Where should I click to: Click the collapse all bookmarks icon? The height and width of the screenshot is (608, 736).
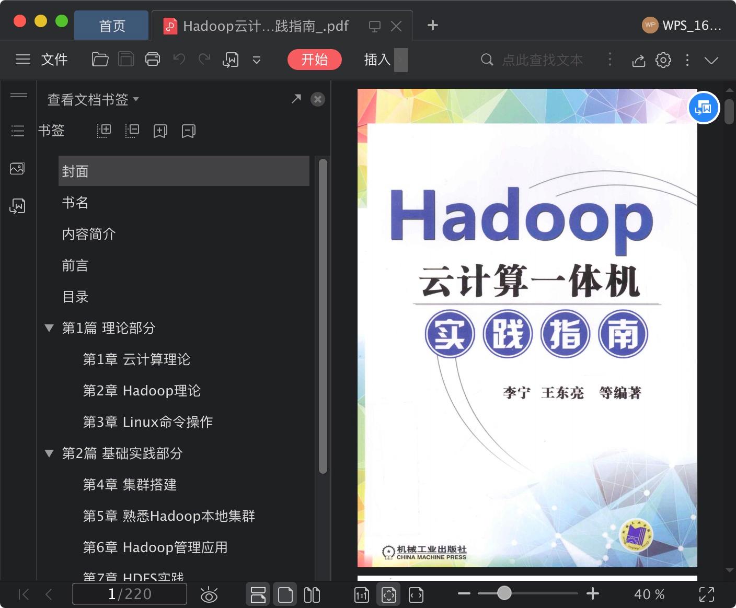132,131
